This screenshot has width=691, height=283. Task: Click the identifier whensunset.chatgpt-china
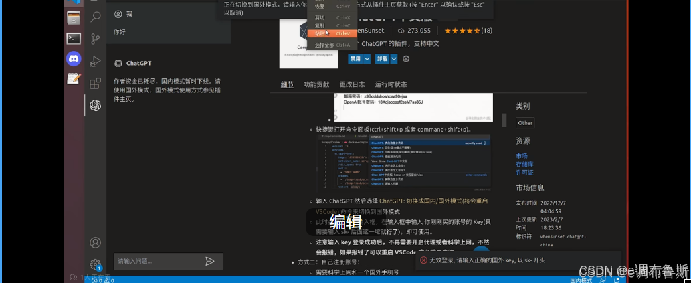pos(563,241)
